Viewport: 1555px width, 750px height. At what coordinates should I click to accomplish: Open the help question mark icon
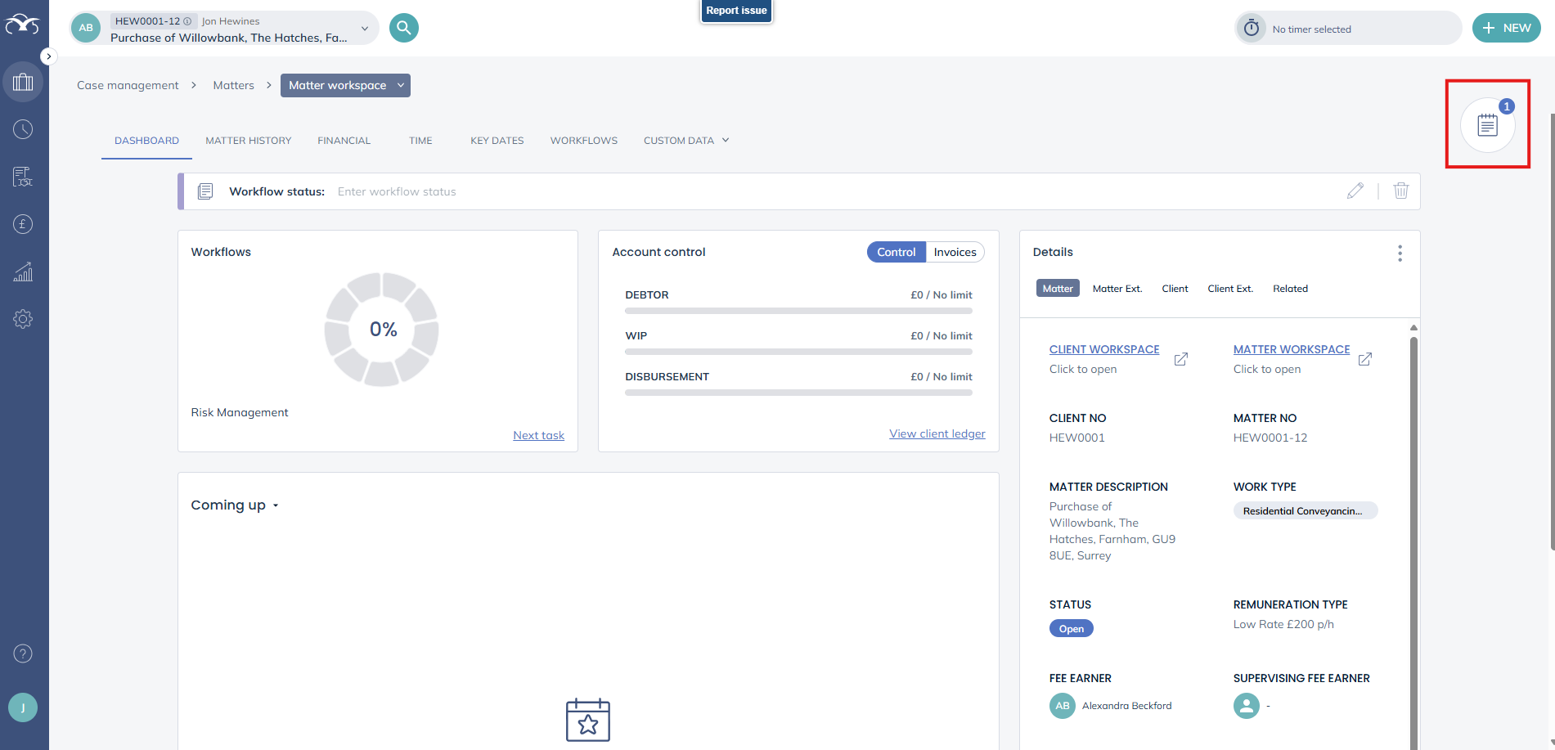[23, 653]
